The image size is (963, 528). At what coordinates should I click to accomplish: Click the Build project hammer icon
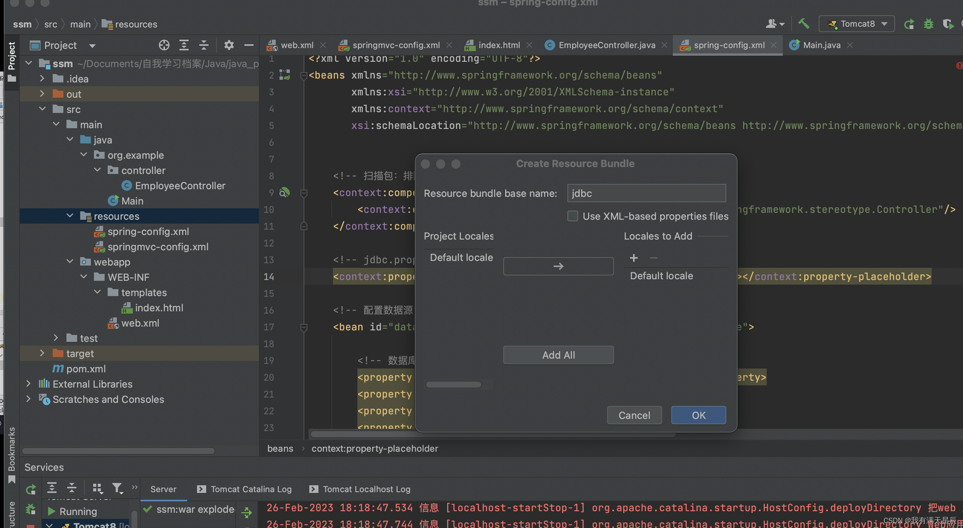pyautogui.click(x=803, y=24)
